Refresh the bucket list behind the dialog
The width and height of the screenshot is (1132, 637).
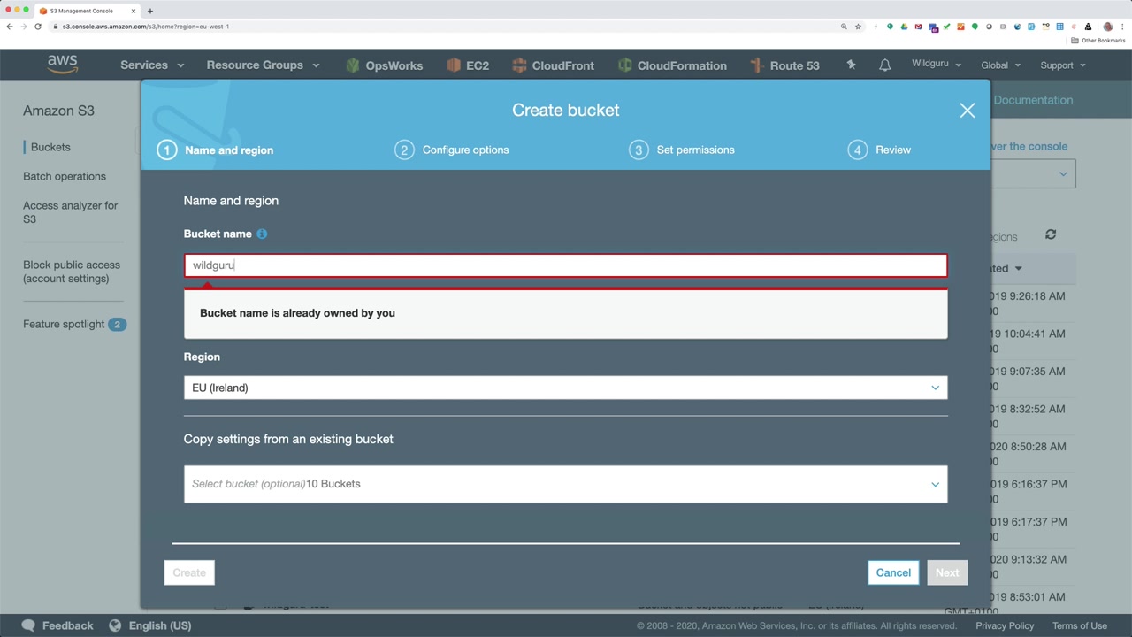[1051, 234]
